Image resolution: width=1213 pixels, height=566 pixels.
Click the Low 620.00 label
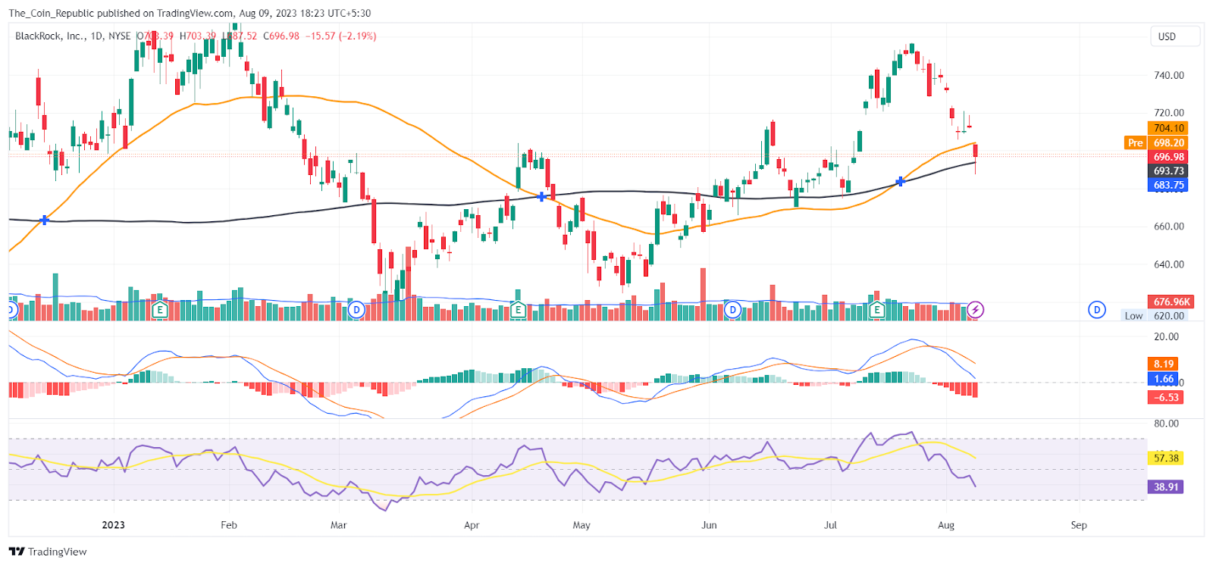coord(1155,316)
